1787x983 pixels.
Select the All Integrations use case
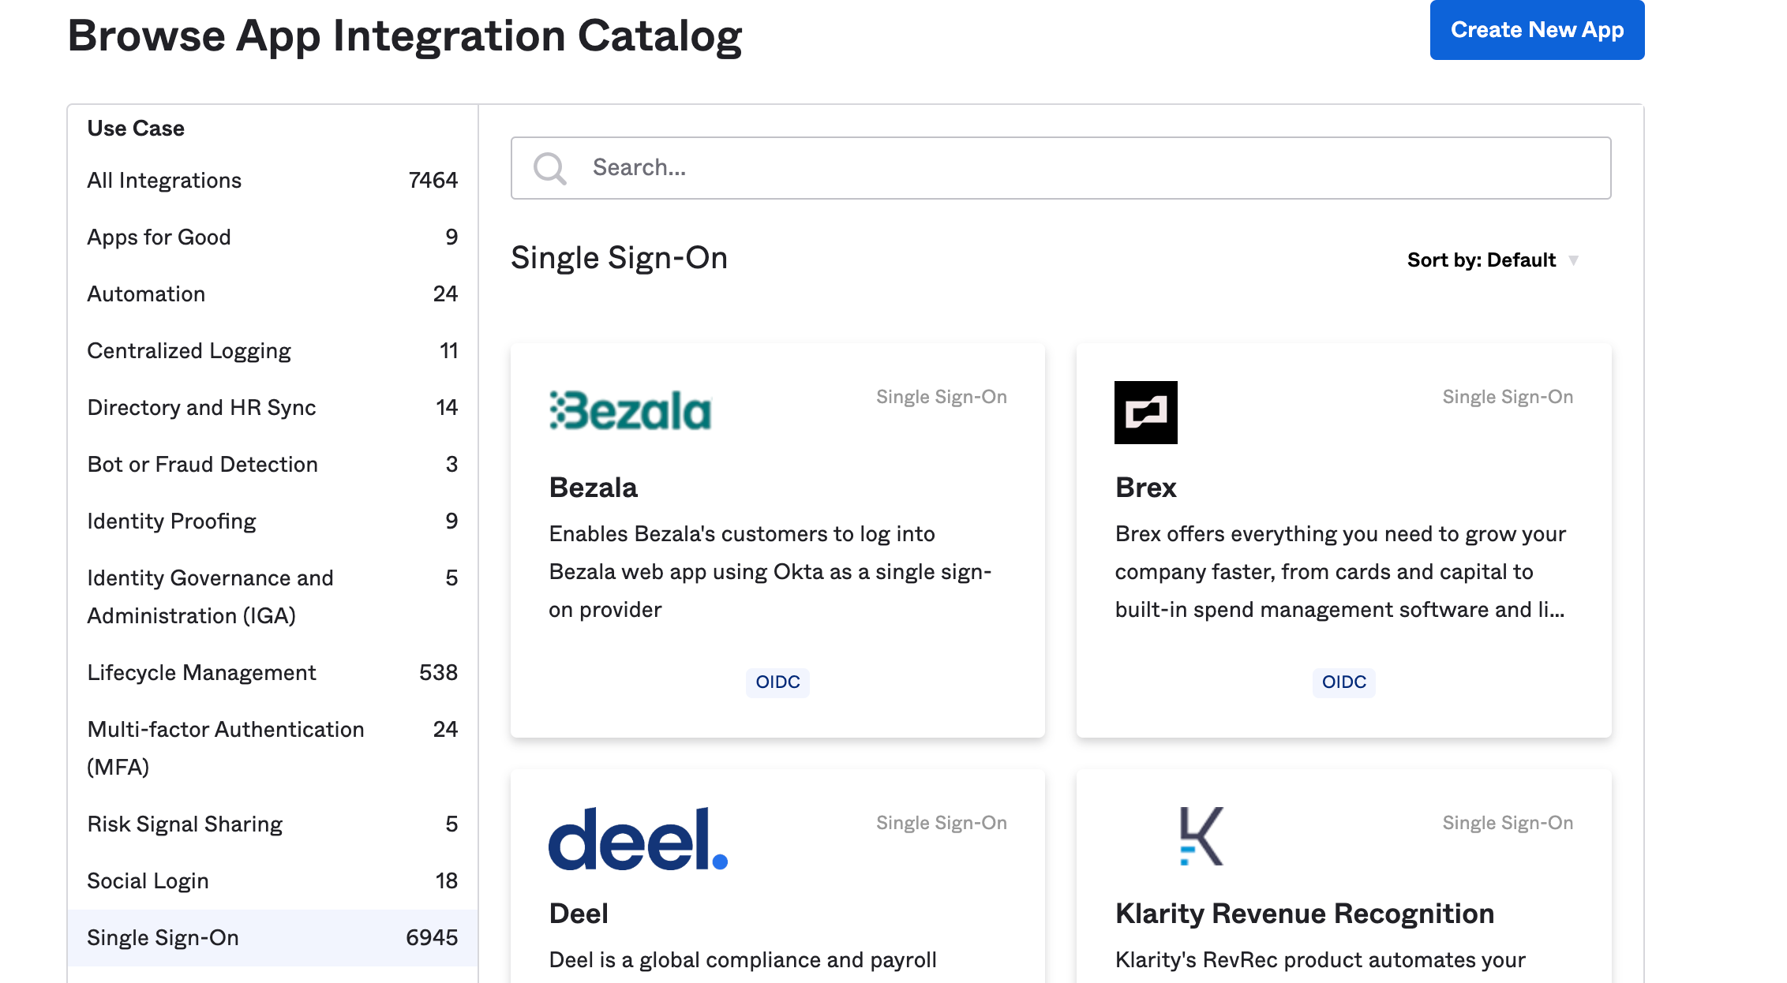click(x=164, y=181)
